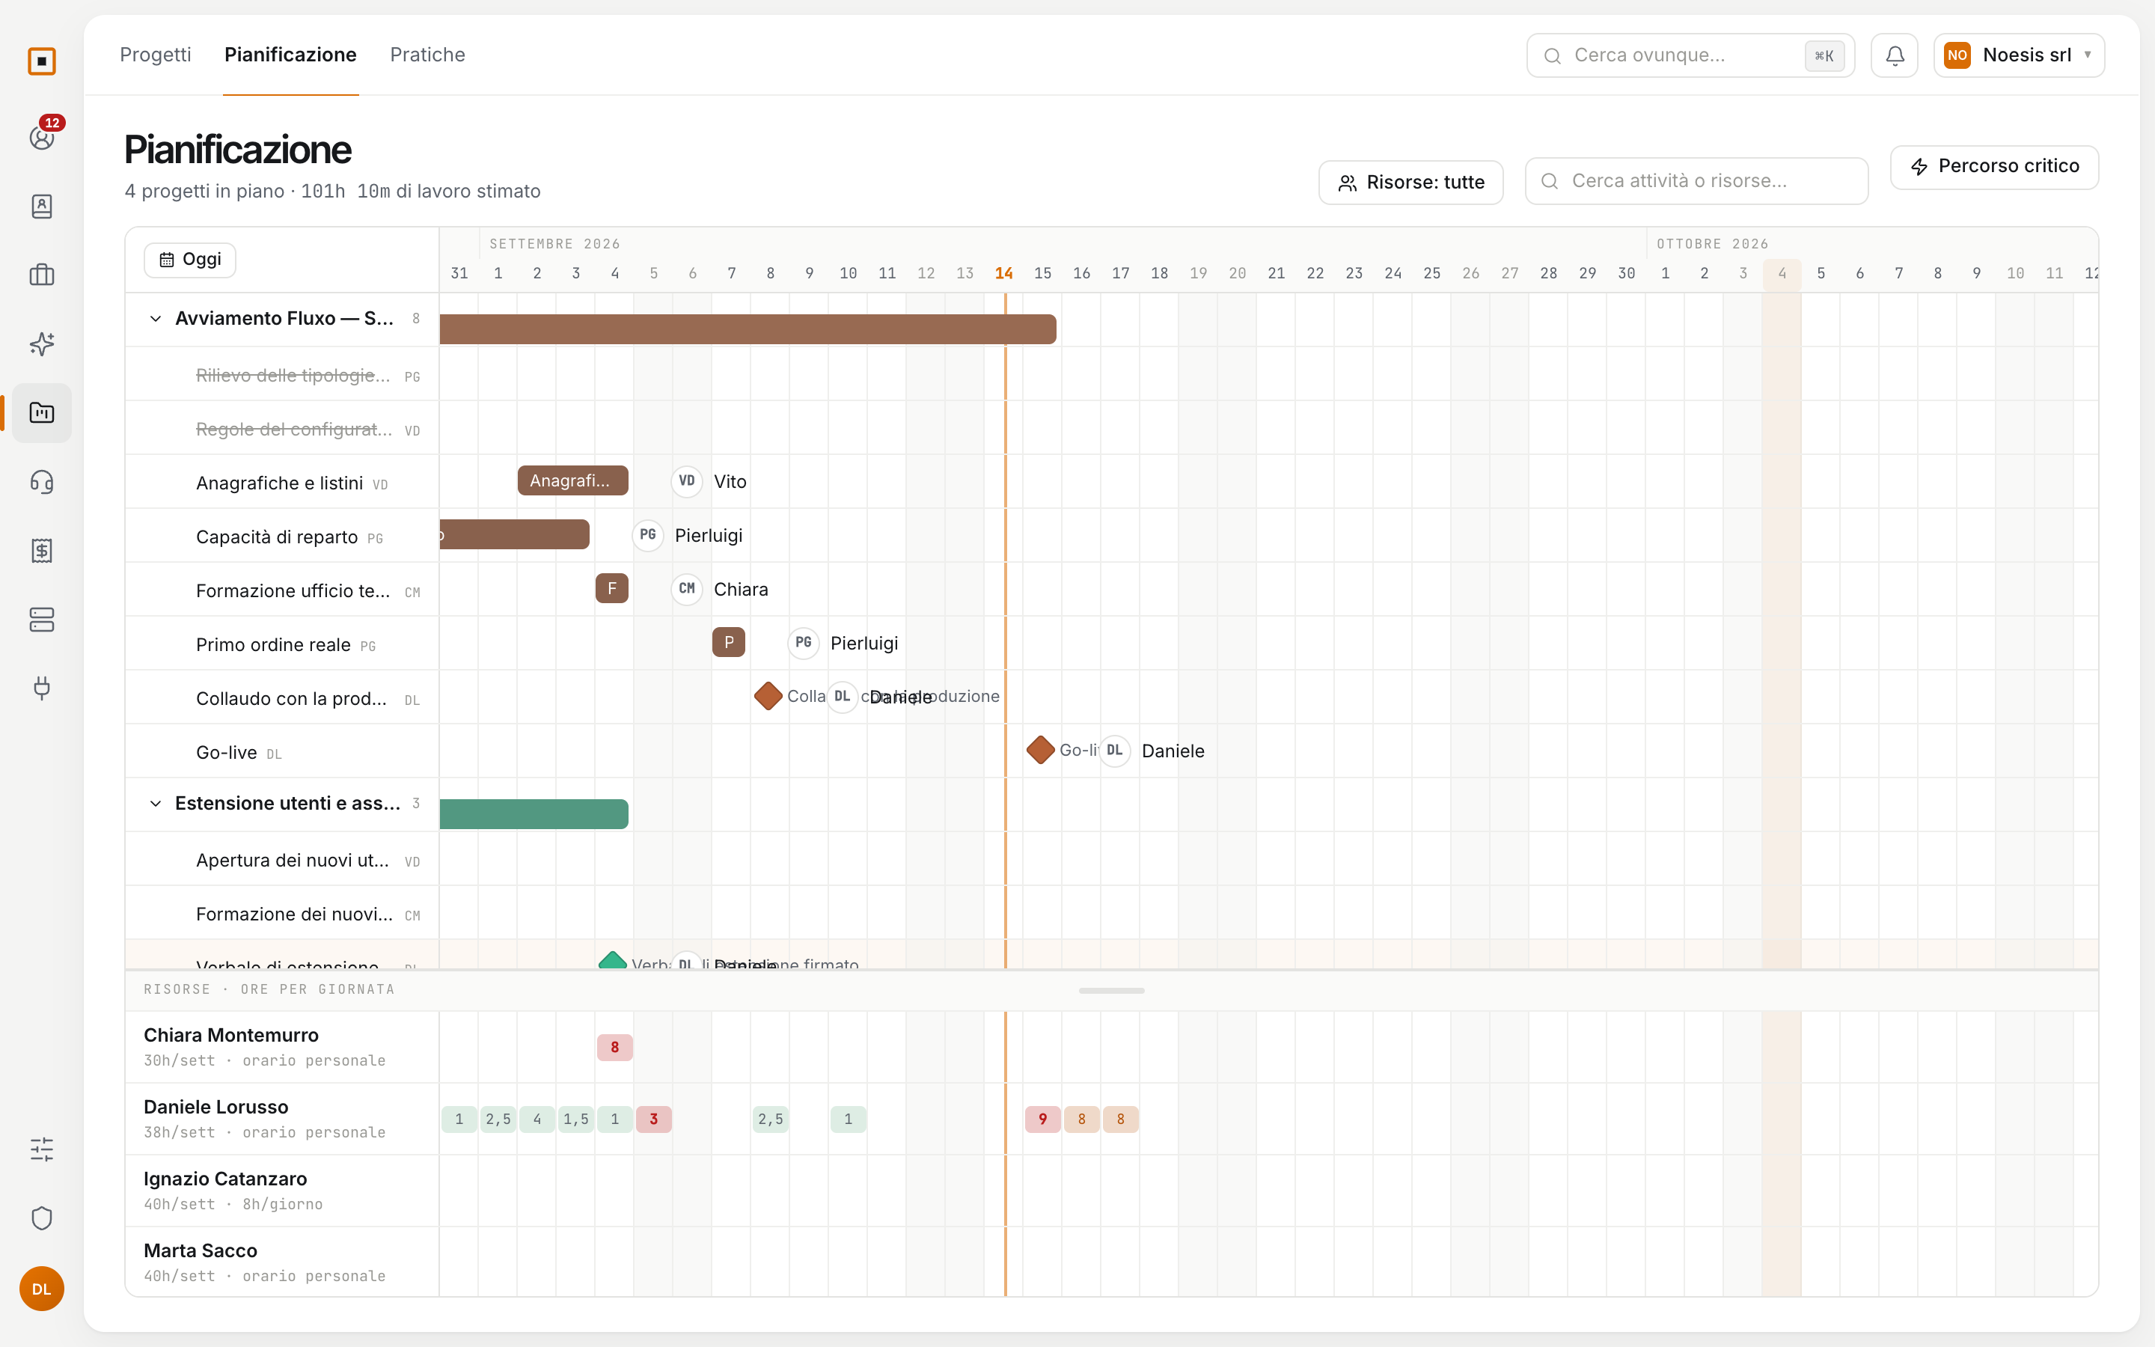
Task: Open the contacts book sidebar icon
Action: pos(42,207)
